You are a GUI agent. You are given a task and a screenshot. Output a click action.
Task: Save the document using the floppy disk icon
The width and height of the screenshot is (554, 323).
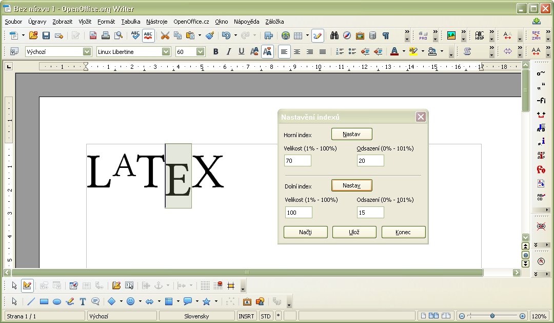click(46, 35)
